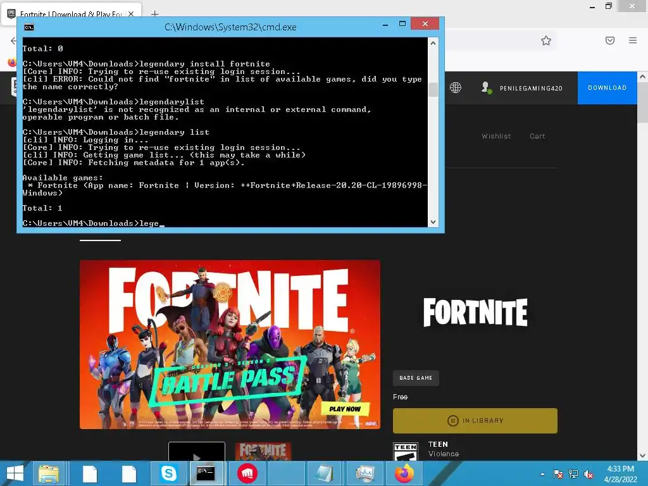Open Skype from the taskbar
The height and width of the screenshot is (486, 648).
168,473
